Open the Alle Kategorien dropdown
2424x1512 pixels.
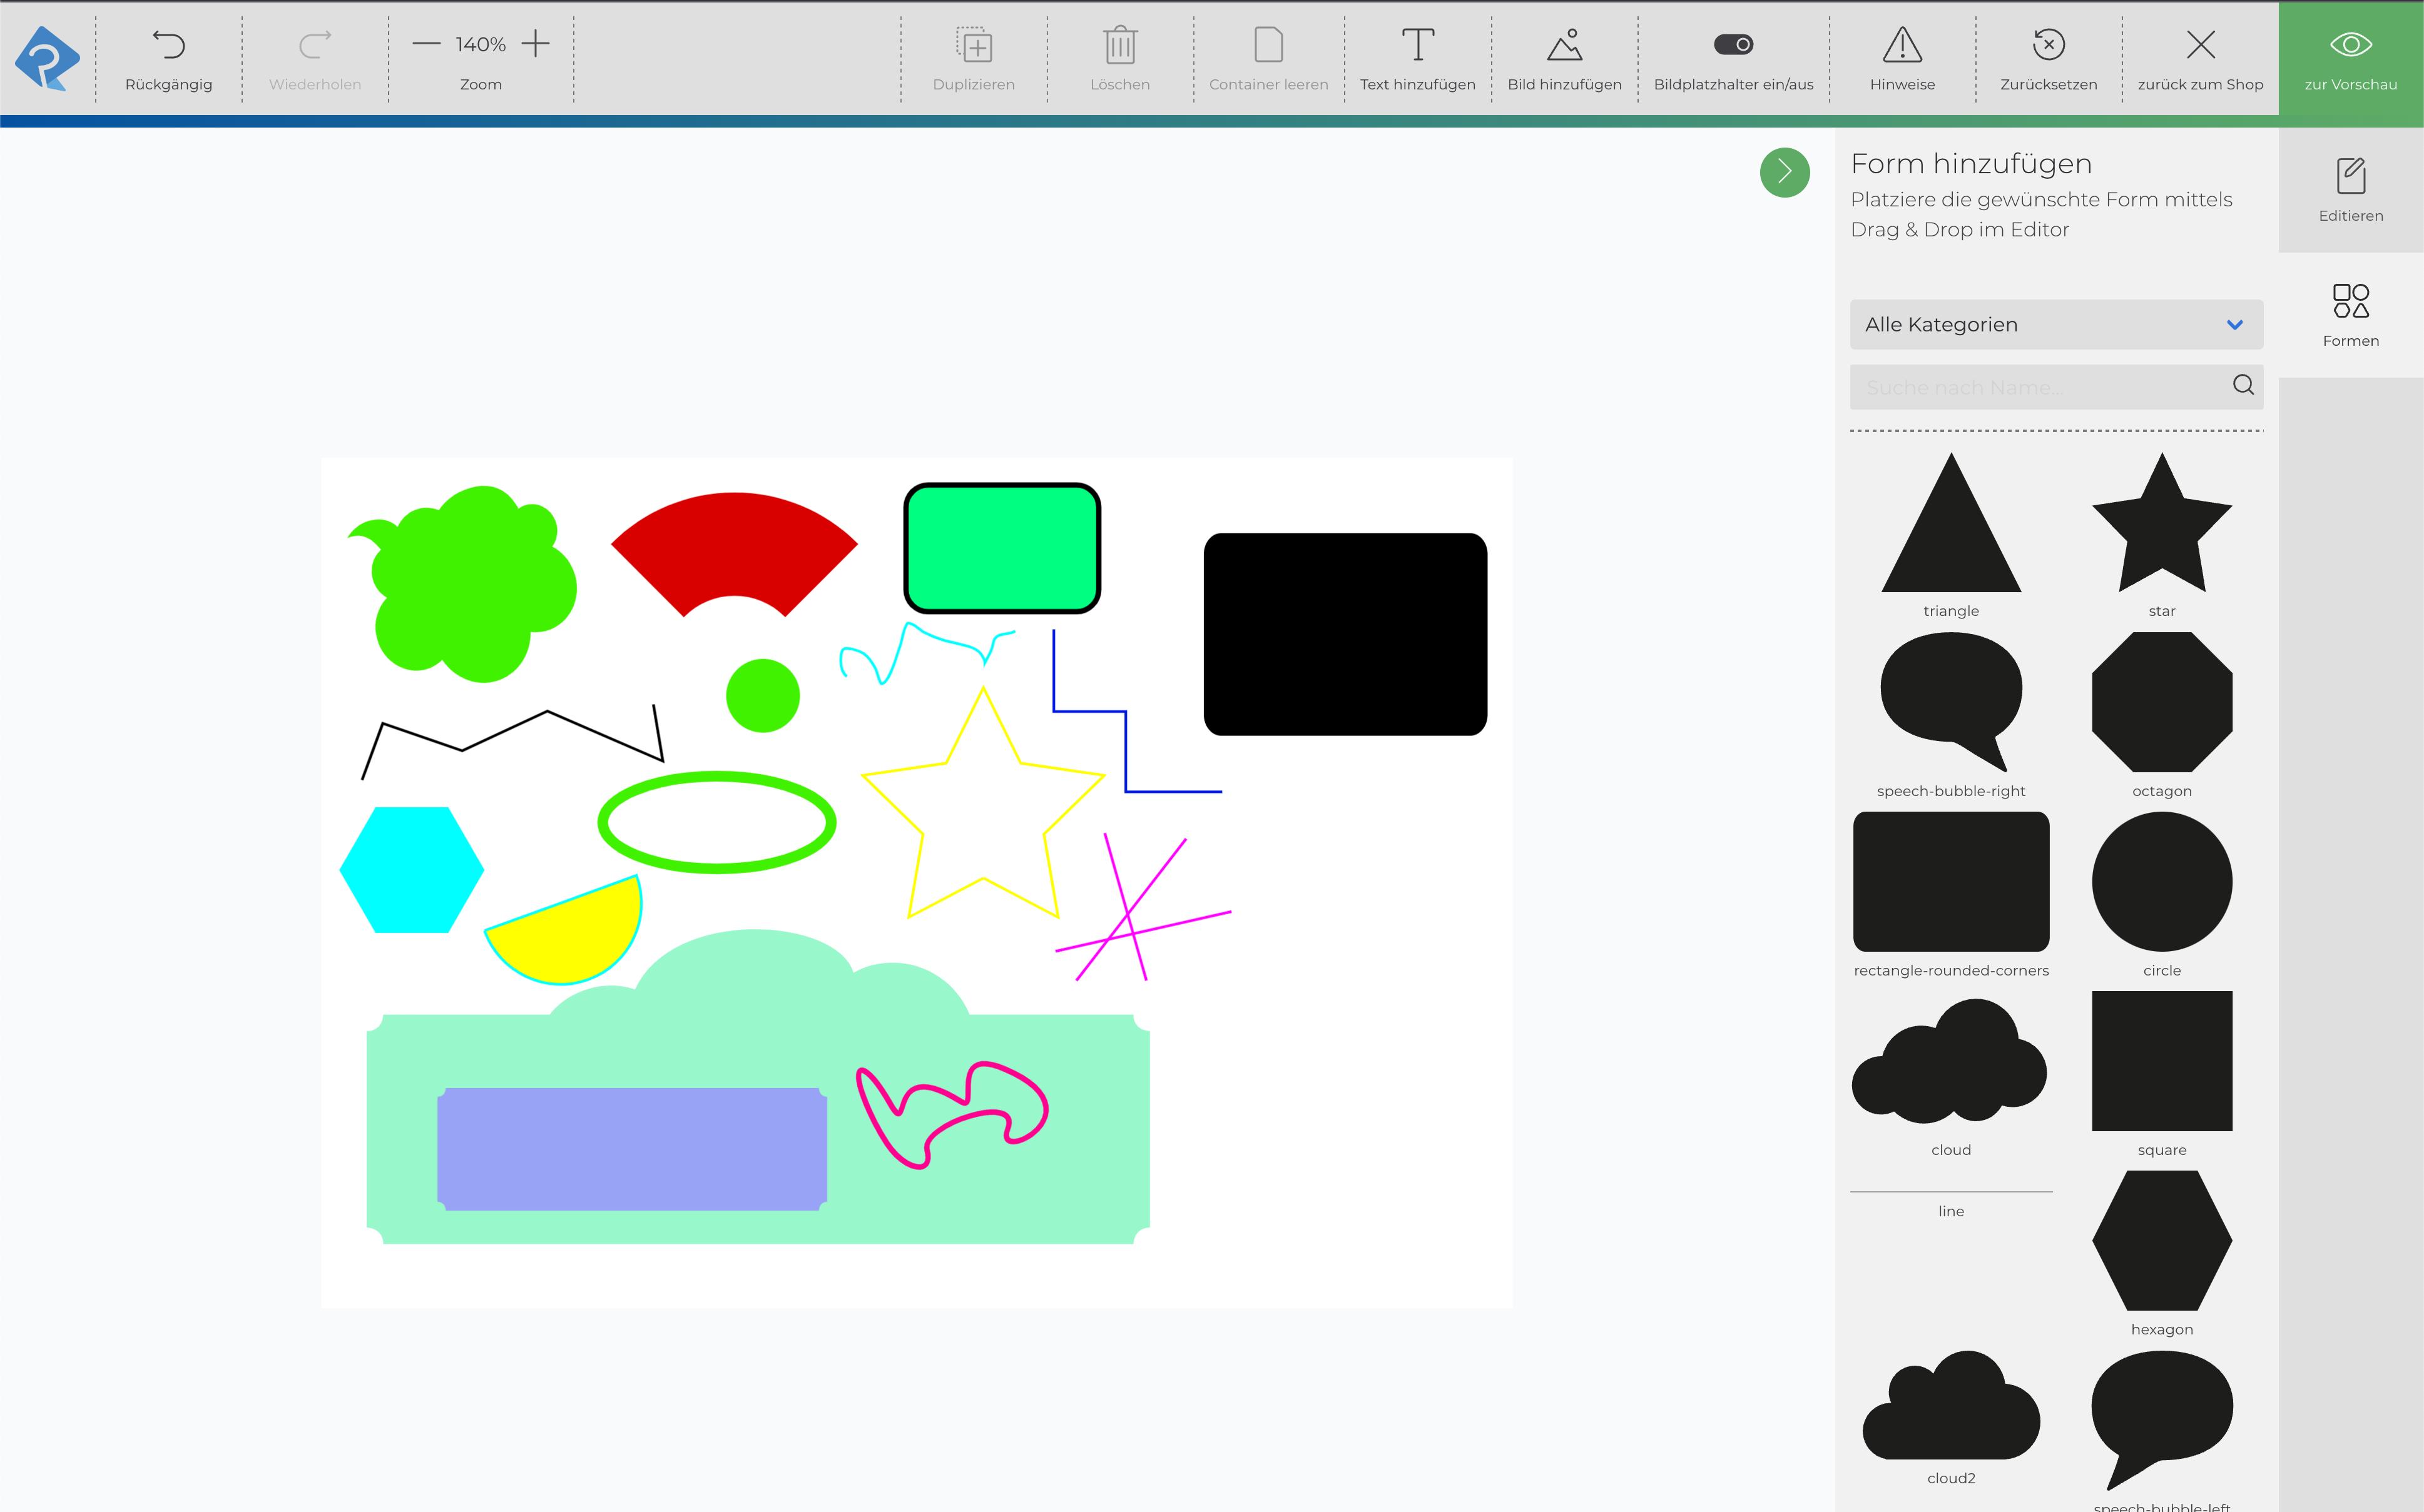click(2056, 324)
